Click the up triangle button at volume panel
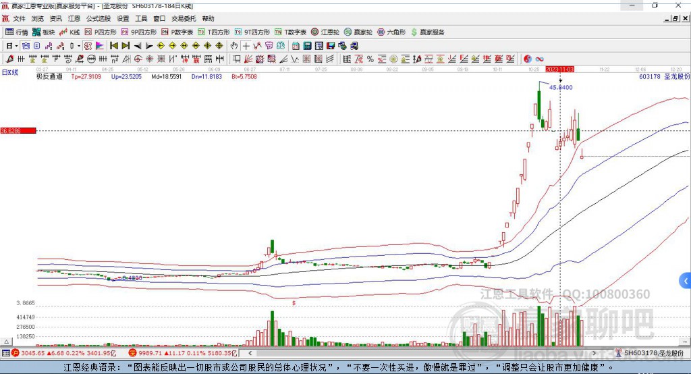The width and height of the screenshot is (691, 374). 6,342
